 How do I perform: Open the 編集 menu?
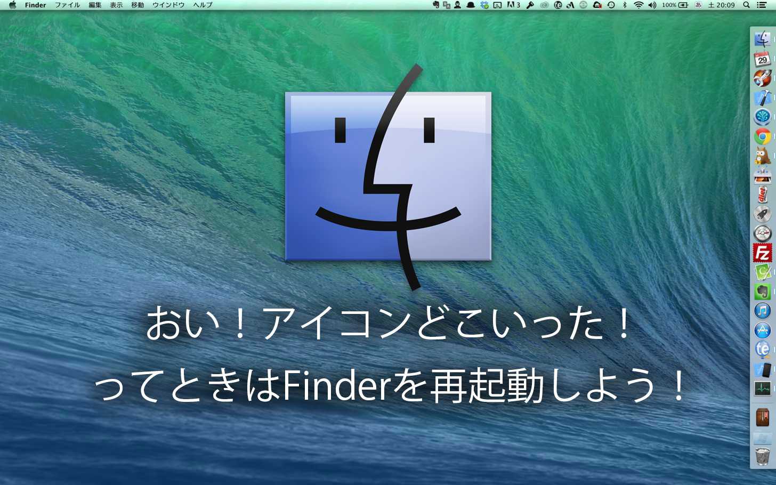[95, 5]
